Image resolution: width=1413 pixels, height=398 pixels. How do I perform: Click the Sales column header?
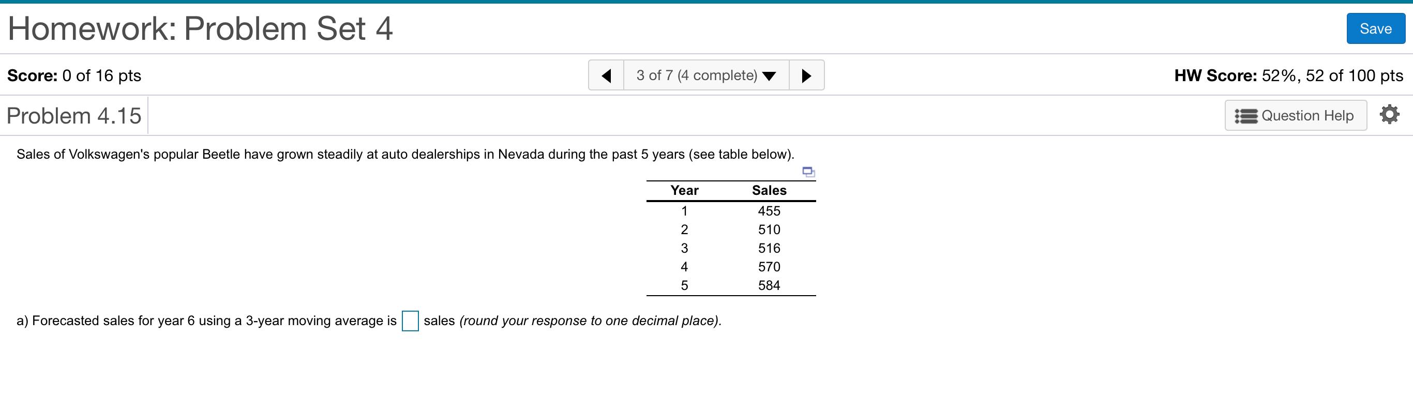[769, 190]
